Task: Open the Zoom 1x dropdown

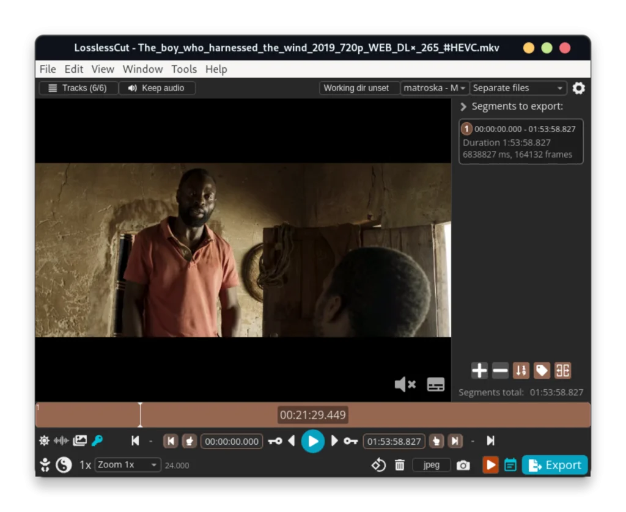Action: [127, 465]
